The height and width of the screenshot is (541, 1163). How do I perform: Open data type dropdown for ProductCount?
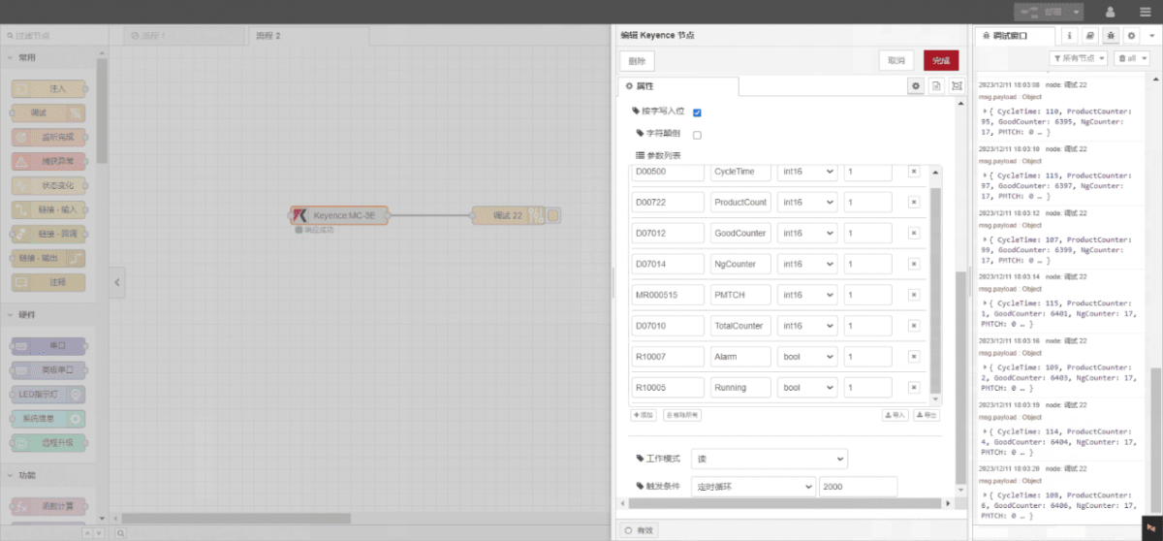(807, 203)
